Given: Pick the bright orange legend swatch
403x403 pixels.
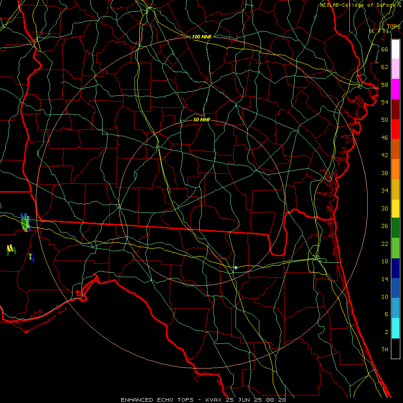Looking at the screenshot, I should point(395,169).
